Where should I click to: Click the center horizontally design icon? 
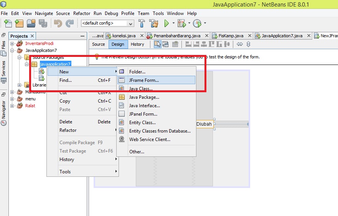pyautogui.click(x=204, y=44)
